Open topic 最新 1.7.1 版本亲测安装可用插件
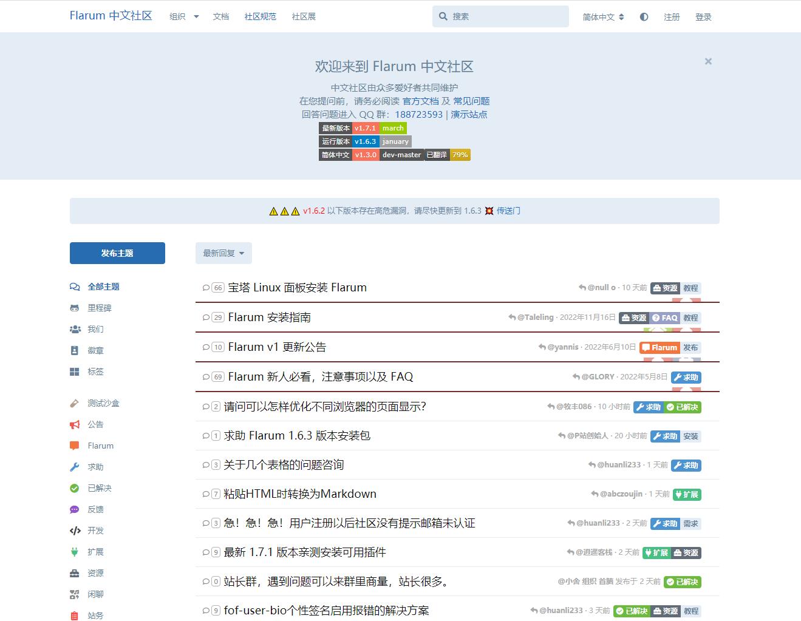Screen dimensions: 801x621 click(x=305, y=552)
